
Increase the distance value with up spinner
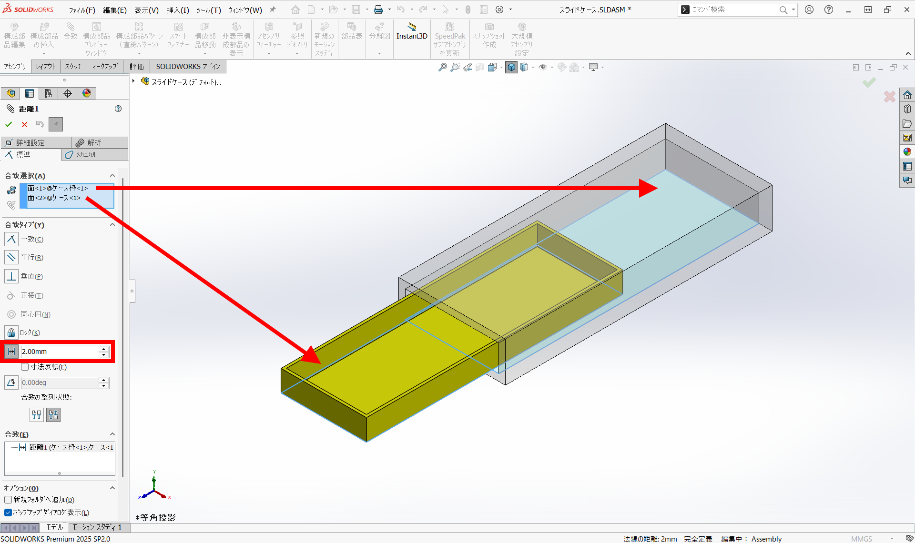[103, 349]
